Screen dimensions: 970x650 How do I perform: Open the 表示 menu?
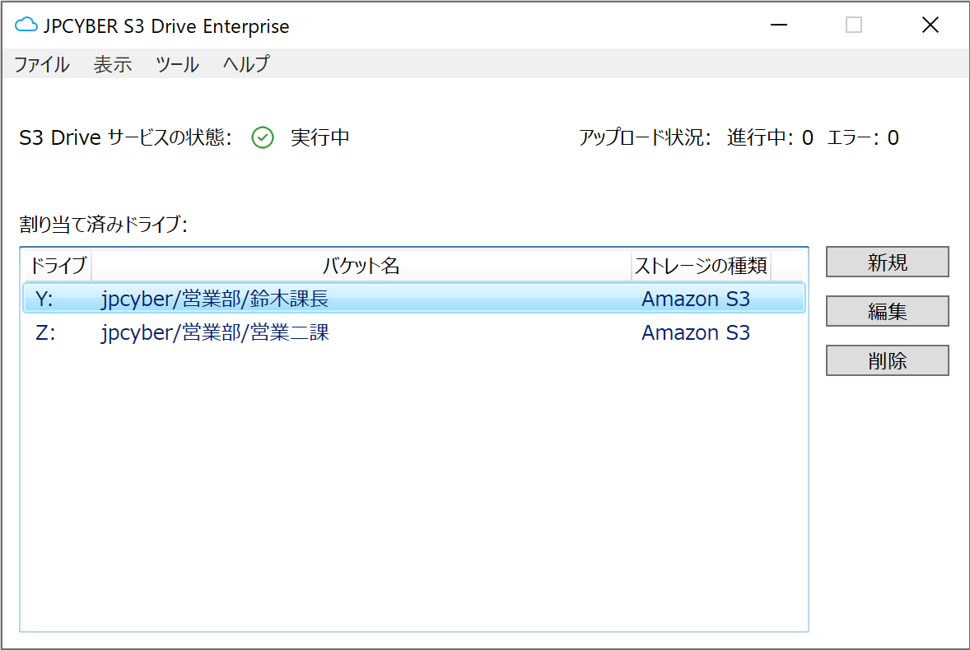coord(113,64)
